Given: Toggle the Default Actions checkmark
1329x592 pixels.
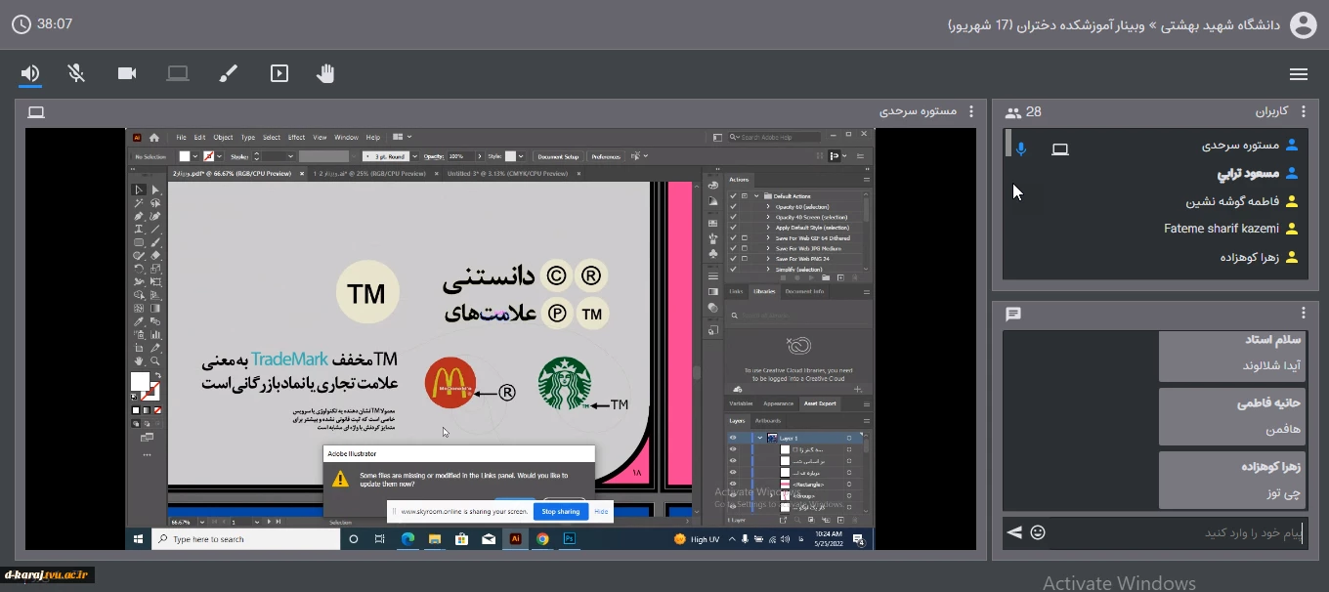Looking at the screenshot, I should (x=733, y=196).
